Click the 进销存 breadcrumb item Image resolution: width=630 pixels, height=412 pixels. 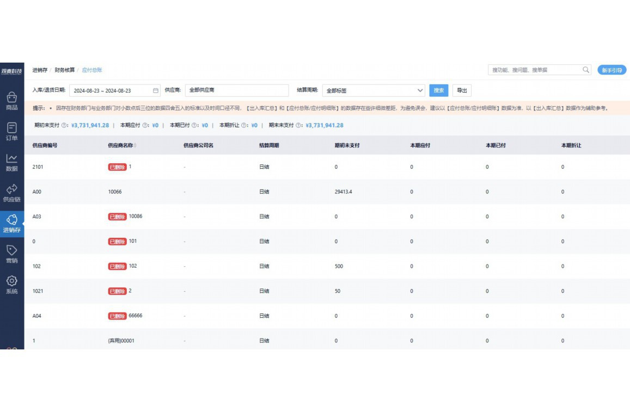pyautogui.click(x=40, y=70)
